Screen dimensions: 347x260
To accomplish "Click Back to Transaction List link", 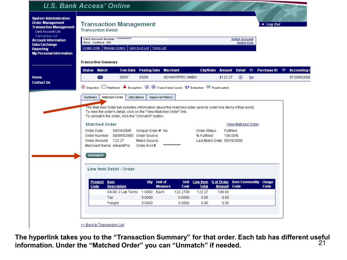I will (x=102, y=225).
